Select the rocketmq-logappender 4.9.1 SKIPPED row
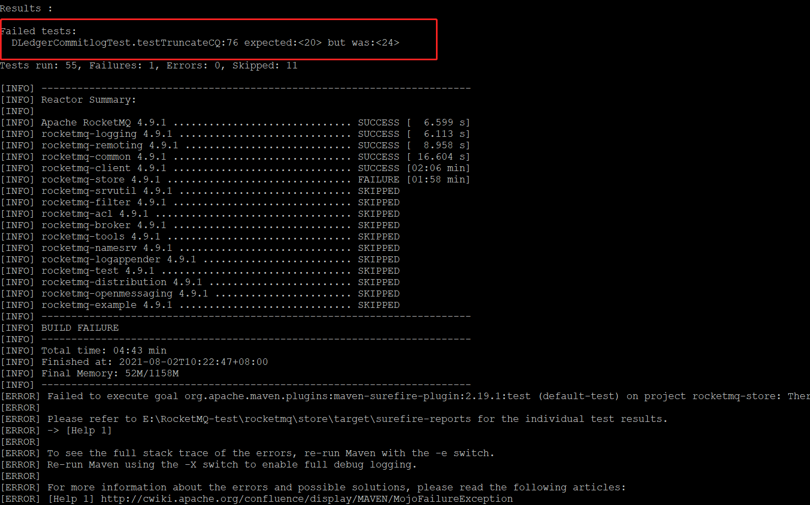 pos(200,260)
